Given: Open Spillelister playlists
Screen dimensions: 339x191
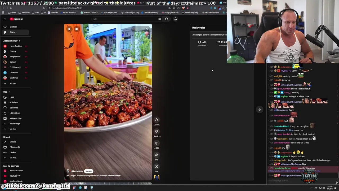Looking at the screenshot, I should click(x=15, y=102).
